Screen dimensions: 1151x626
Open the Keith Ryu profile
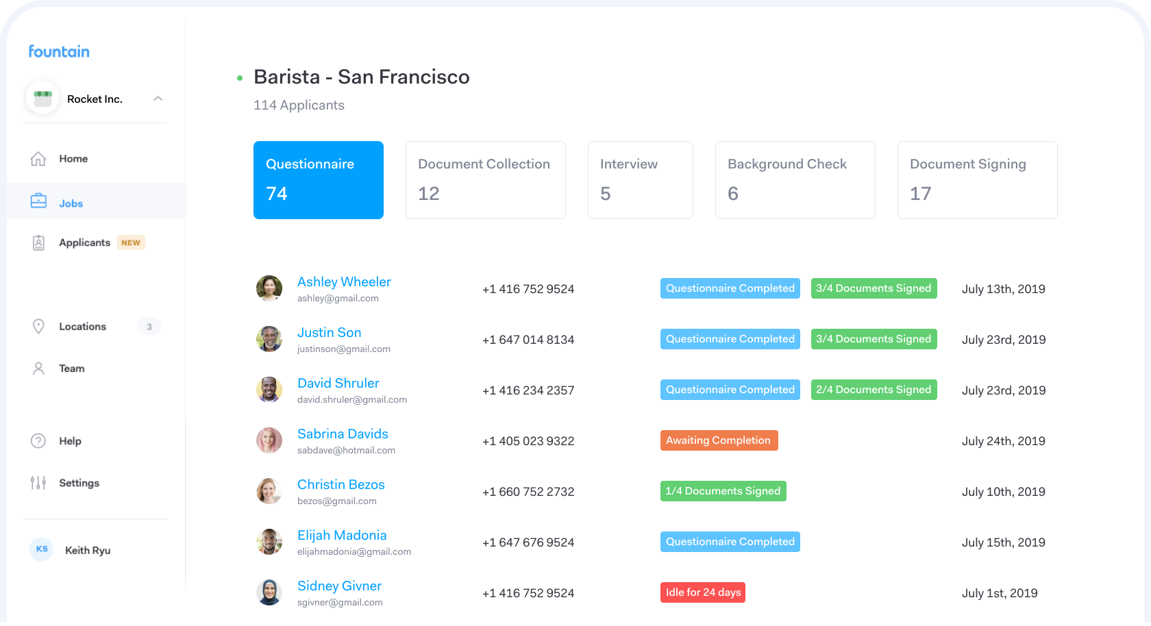88,550
